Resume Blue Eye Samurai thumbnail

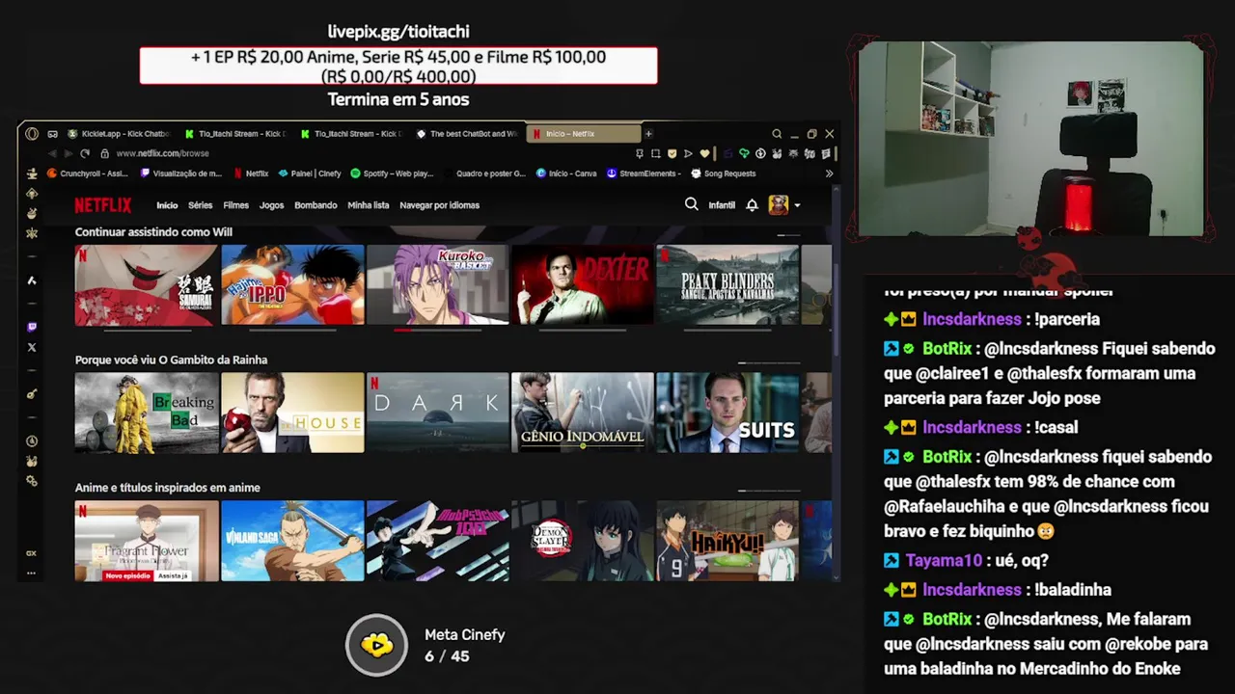(x=147, y=285)
